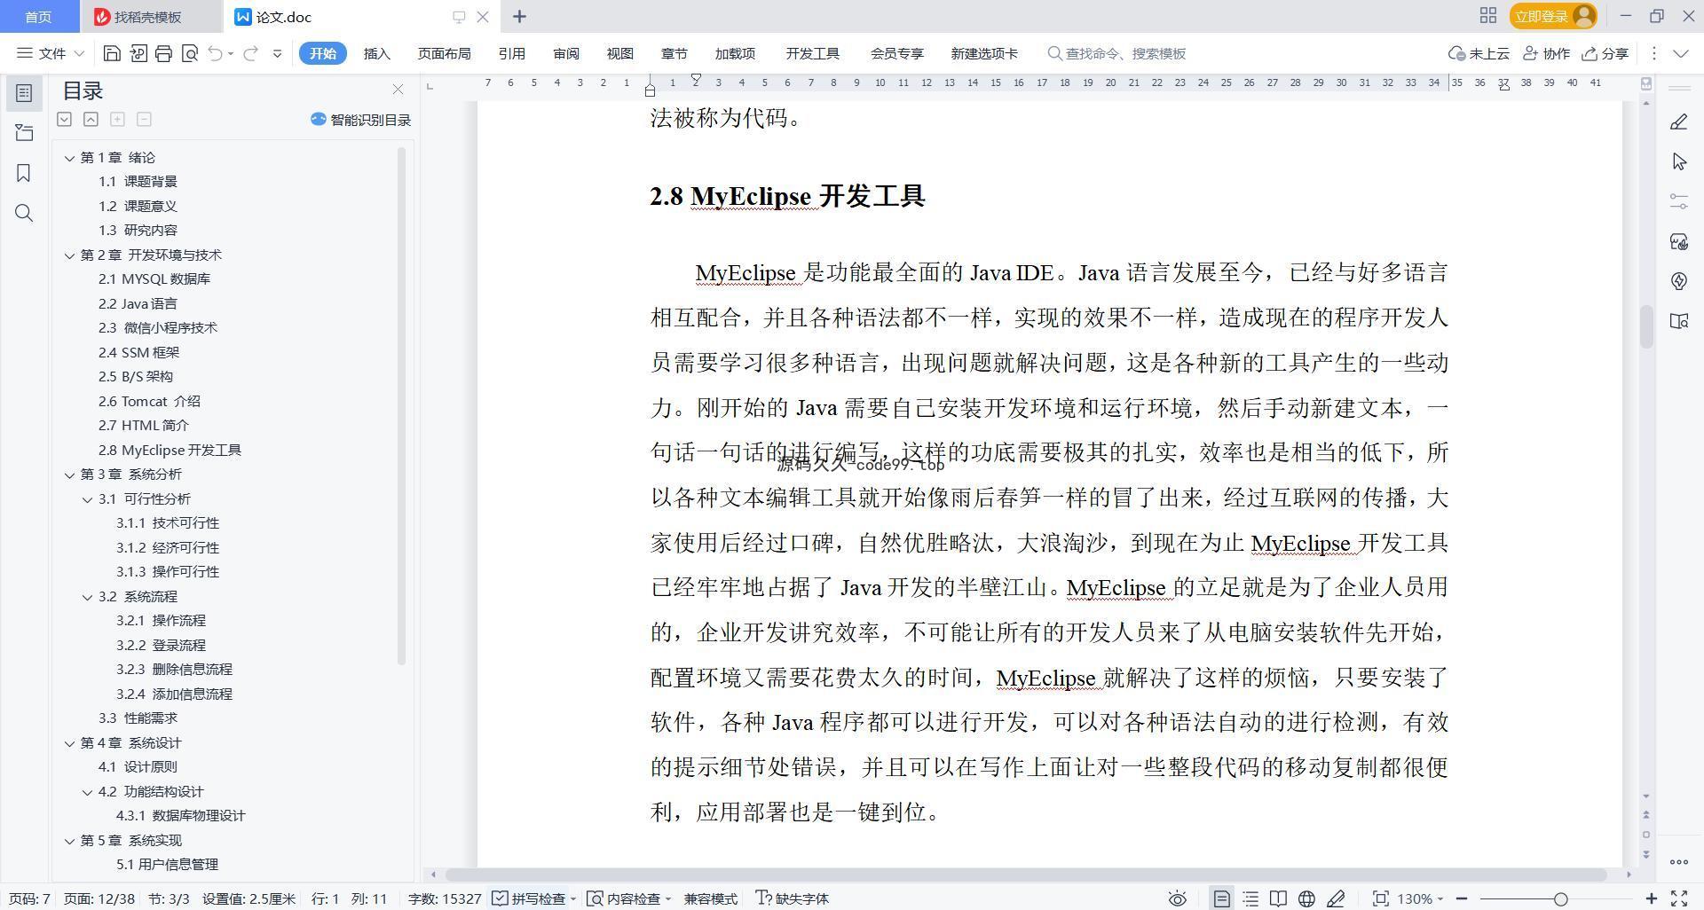Viewport: 1704px width, 910px height.
Task: Select the 开始 ribbon tab
Action: click(x=322, y=53)
